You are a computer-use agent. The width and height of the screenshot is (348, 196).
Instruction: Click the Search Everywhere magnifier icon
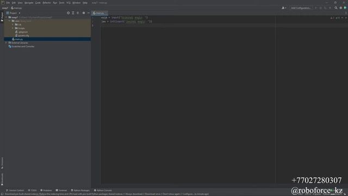336,8
